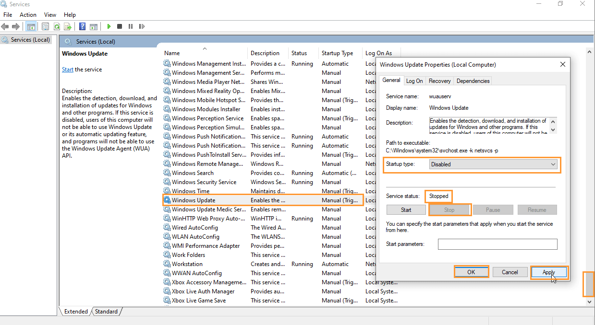Click the gear icon beside Work Folders
Image resolution: width=595 pixels, height=325 pixels.
(x=167, y=255)
